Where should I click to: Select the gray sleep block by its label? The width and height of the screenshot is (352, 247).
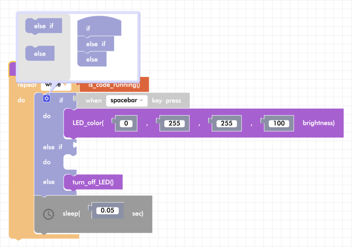coord(71,214)
